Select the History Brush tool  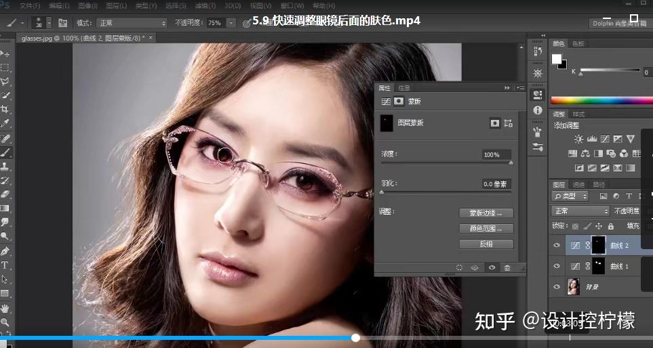[5, 181]
